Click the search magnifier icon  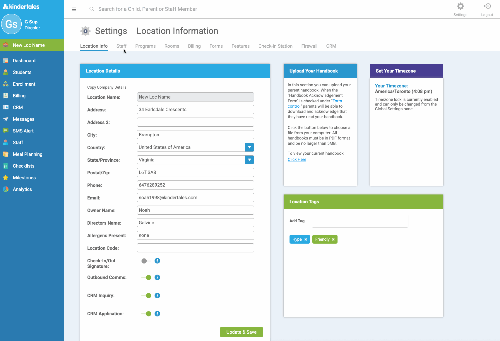tap(92, 9)
